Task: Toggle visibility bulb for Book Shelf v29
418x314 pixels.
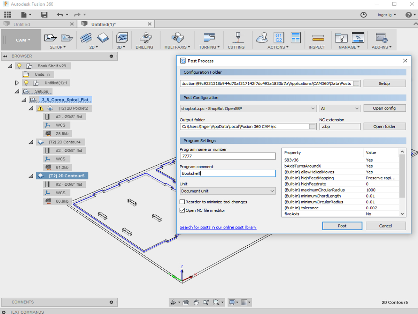Action: tap(20, 66)
